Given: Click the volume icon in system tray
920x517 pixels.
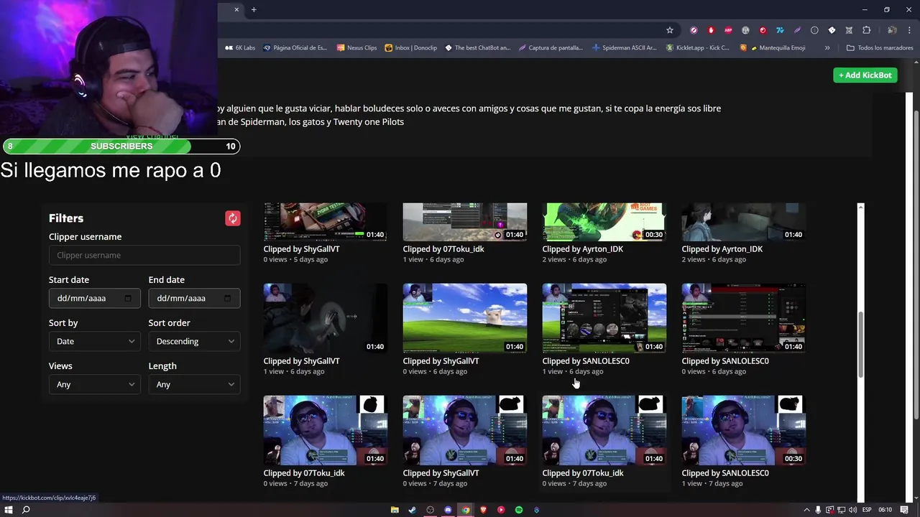Looking at the screenshot, I should 853,510.
